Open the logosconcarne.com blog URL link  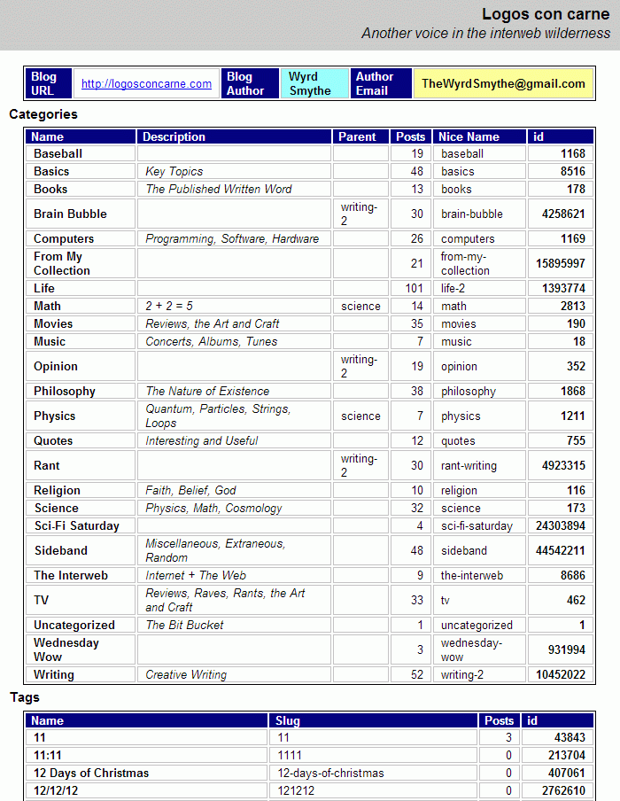click(x=146, y=84)
